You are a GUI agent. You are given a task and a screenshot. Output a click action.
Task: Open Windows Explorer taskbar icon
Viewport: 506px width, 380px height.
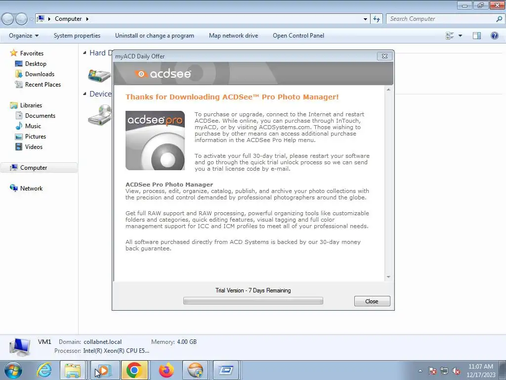pos(73,370)
